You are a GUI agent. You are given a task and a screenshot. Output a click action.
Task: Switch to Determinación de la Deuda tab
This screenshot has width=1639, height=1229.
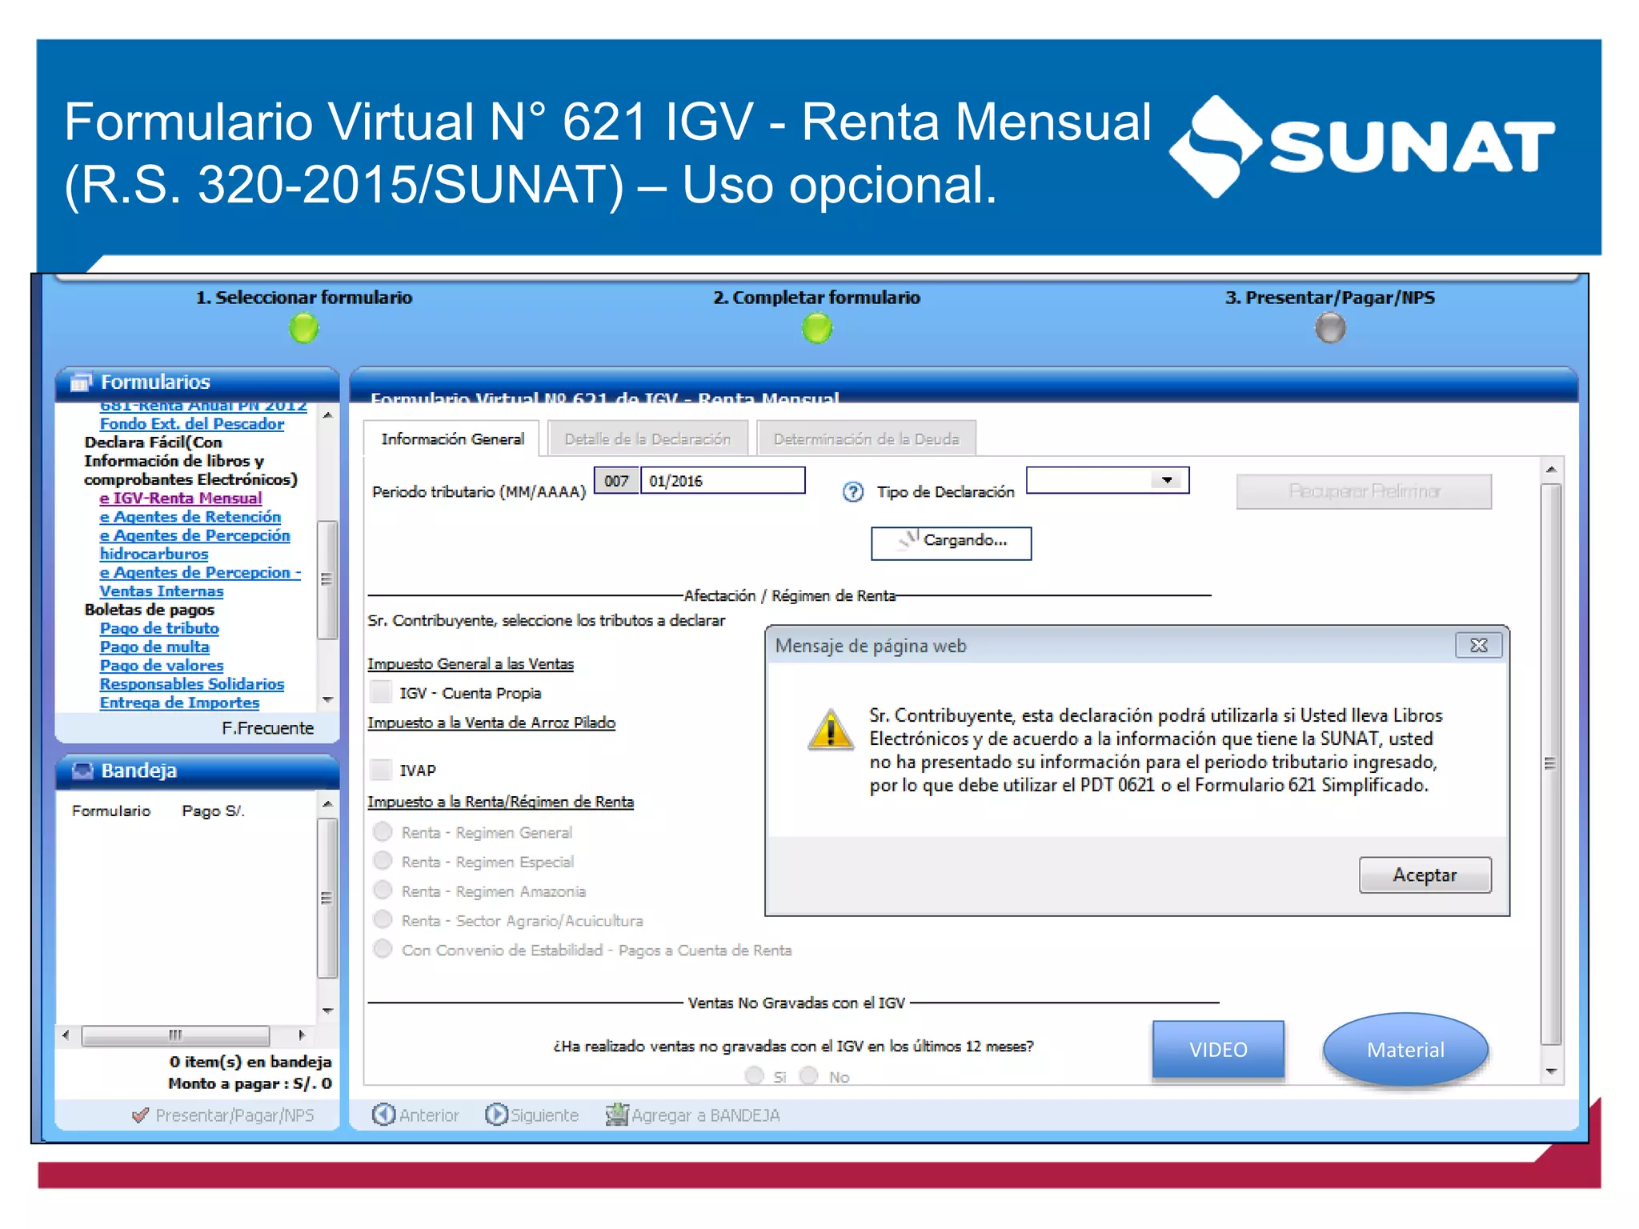coord(866,438)
